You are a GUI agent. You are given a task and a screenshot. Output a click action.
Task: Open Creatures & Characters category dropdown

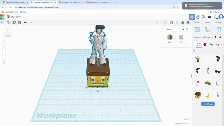[205, 37]
